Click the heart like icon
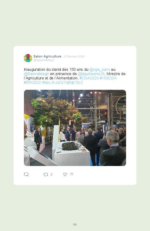 65,174
